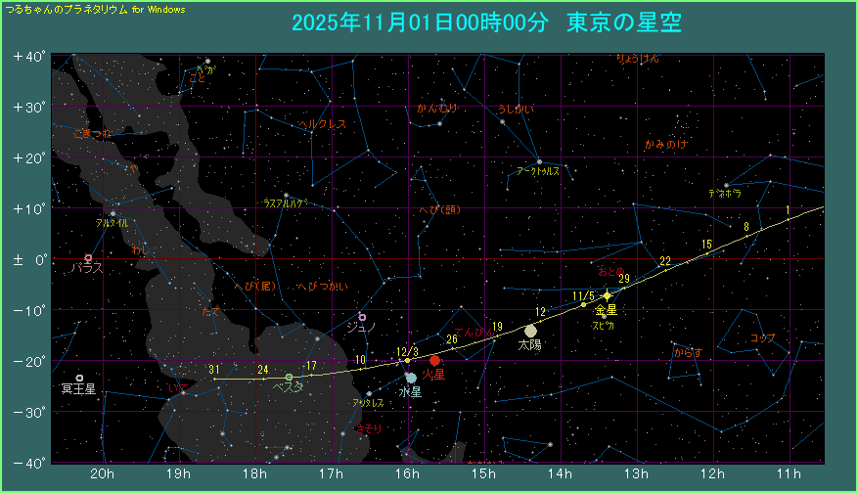The height and width of the screenshot is (493, 858).
Task: Click the ヘルクレス constellation label
Action: [322, 124]
